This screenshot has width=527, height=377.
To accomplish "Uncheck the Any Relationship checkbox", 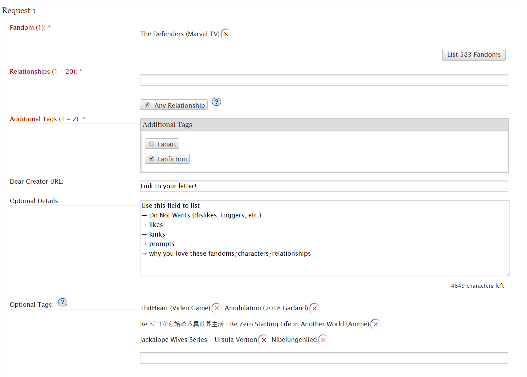I will [147, 105].
